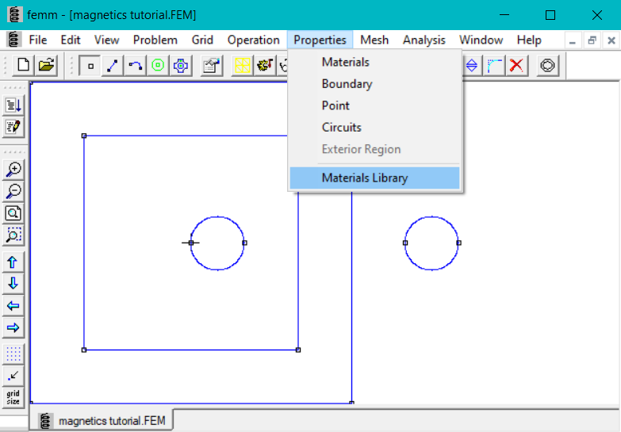Open the Grid menu
The height and width of the screenshot is (432, 621).
202,40
